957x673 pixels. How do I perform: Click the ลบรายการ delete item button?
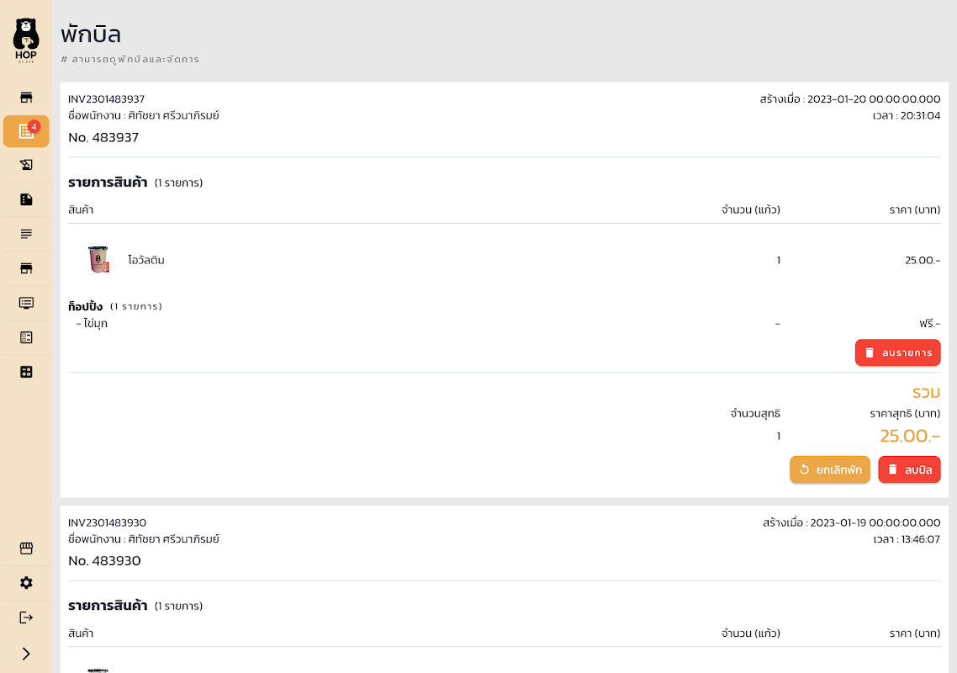(x=897, y=352)
